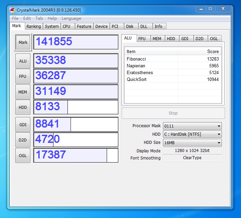
Task: Click the FPU score bar 36287
Action: coord(76,76)
